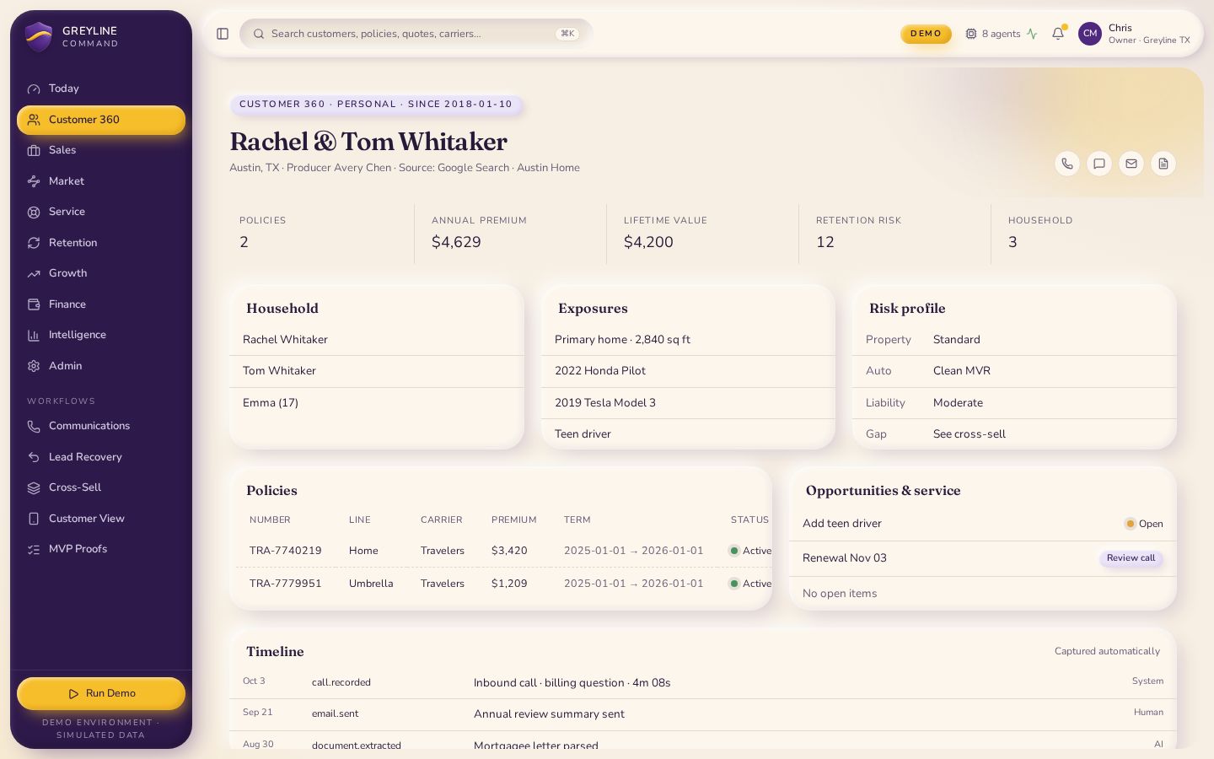Focus the customer search field
1214x759 pixels.
coord(416,34)
